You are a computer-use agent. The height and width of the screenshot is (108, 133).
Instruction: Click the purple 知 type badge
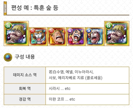click(x=70, y=31)
